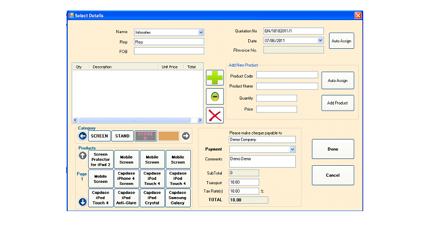This screenshot has width=428, height=227.
Task: Click the TOTAL value field
Action: (248, 200)
